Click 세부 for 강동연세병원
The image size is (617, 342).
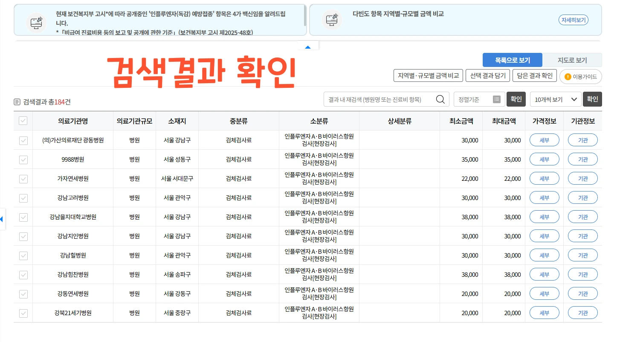point(544,293)
